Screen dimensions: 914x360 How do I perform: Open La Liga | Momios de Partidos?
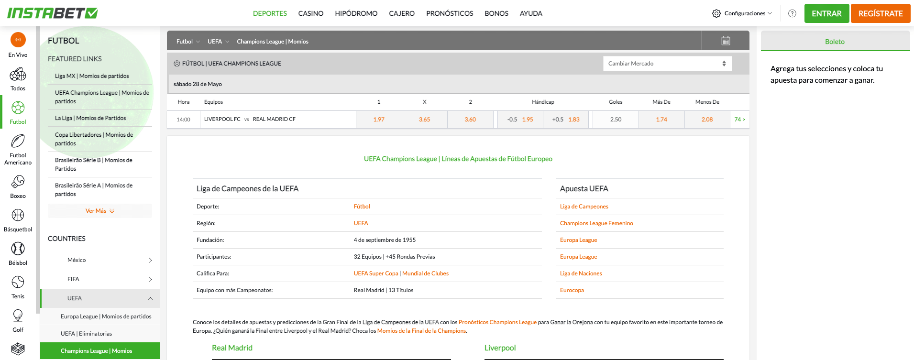90,118
